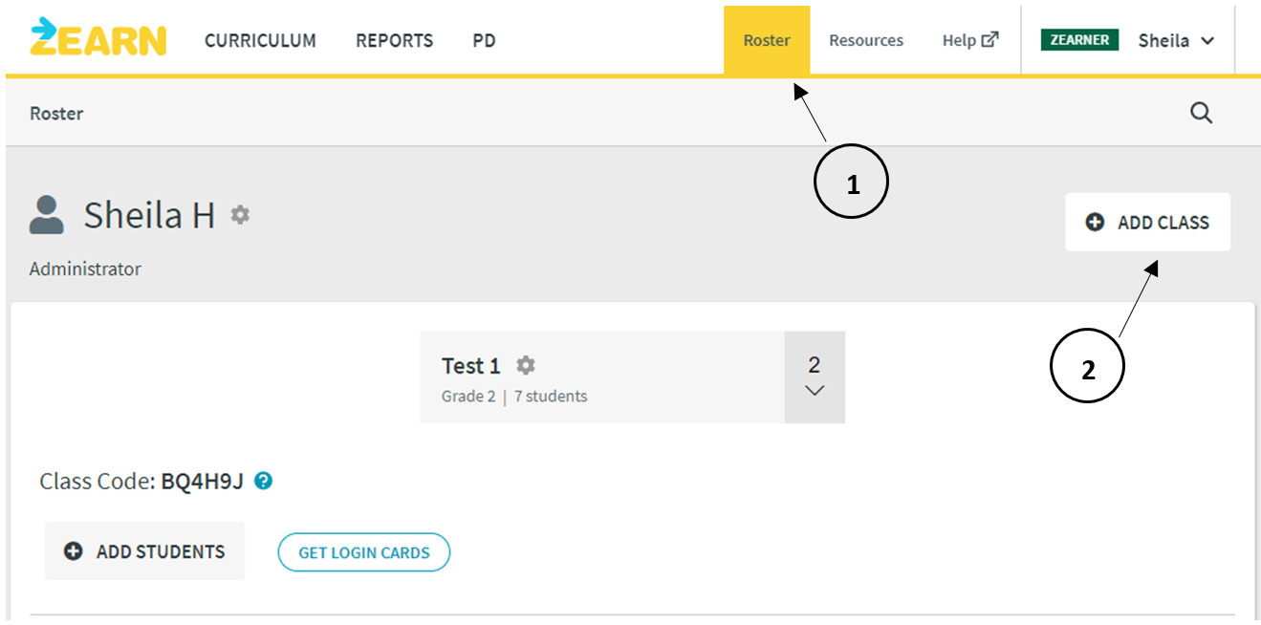Image resolution: width=1261 pixels, height=625 pixels.
Task: Click the Class Code help question mark
Action: point(264,481)
